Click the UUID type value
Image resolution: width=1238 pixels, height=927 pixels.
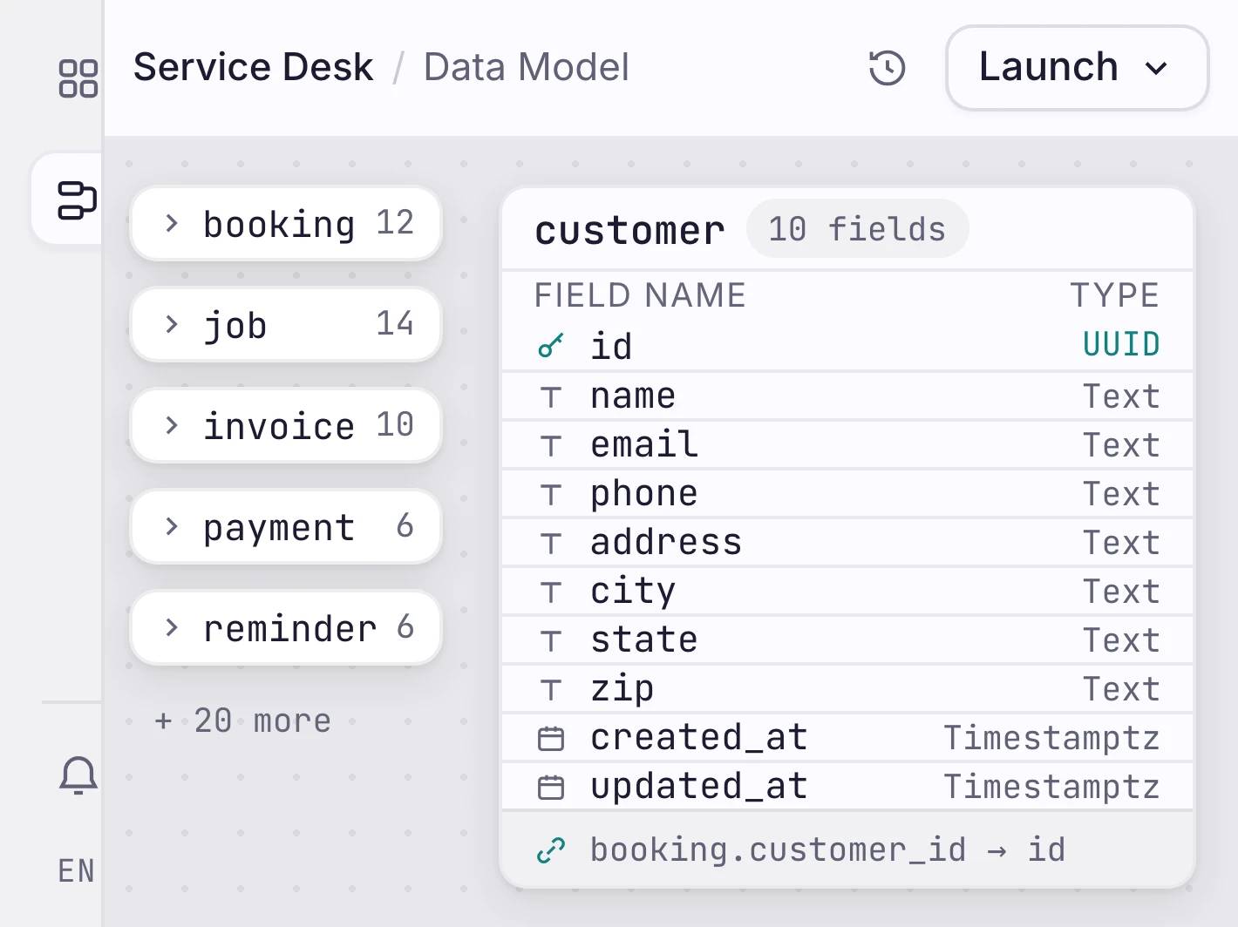point(1121,344)
